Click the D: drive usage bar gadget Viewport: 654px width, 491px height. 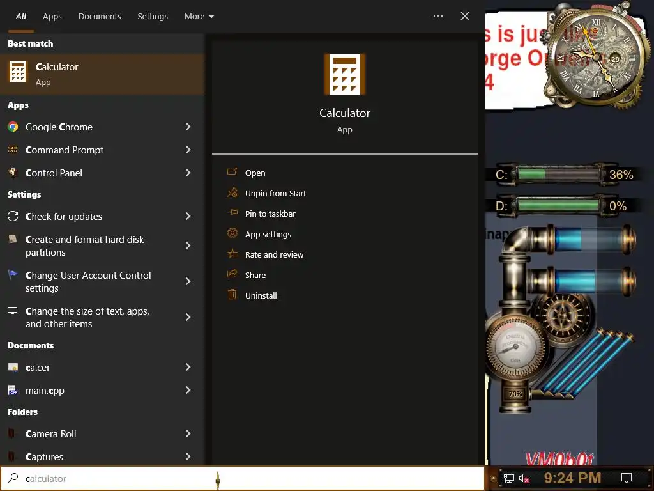[x=558, y=205]
